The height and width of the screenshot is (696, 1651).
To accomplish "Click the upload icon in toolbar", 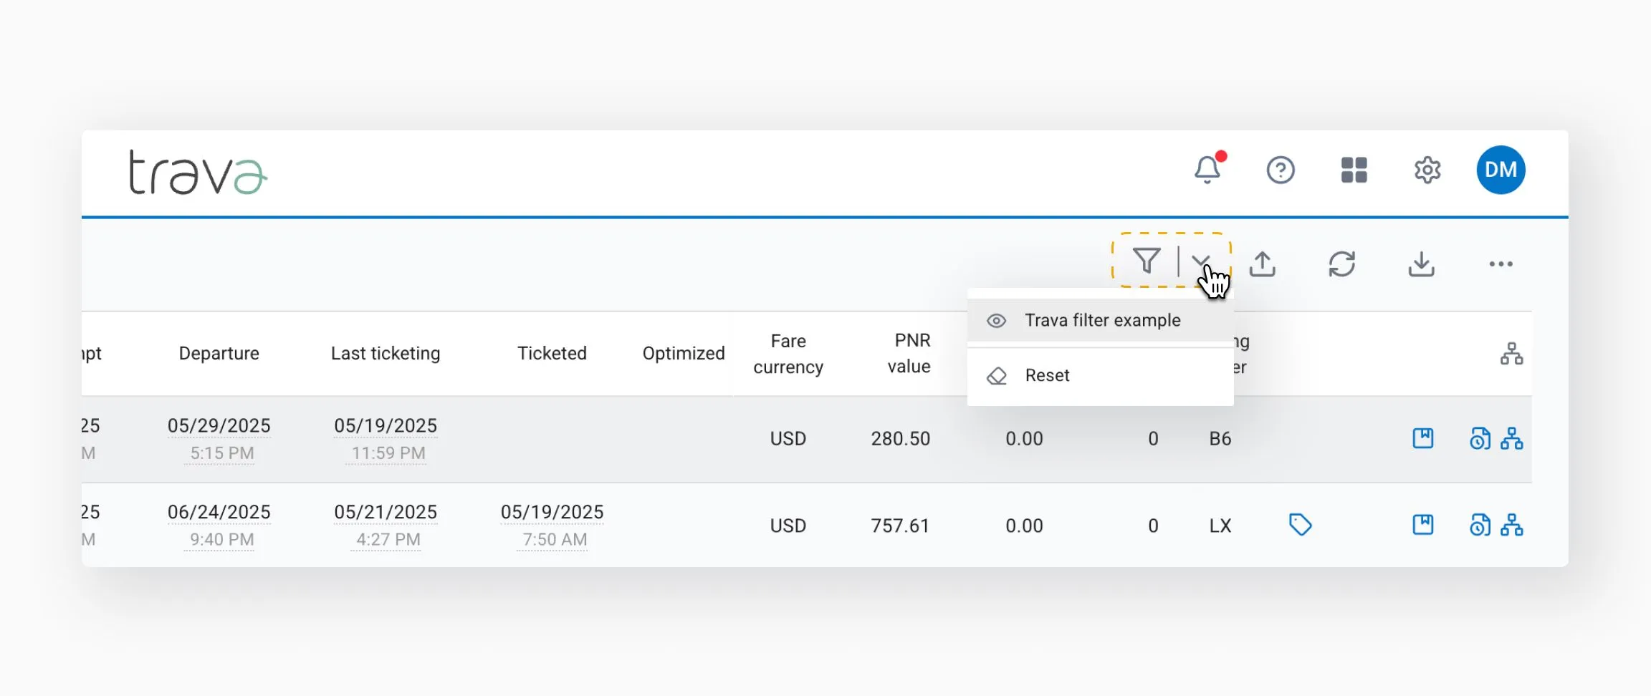I will pos(1263,264).
